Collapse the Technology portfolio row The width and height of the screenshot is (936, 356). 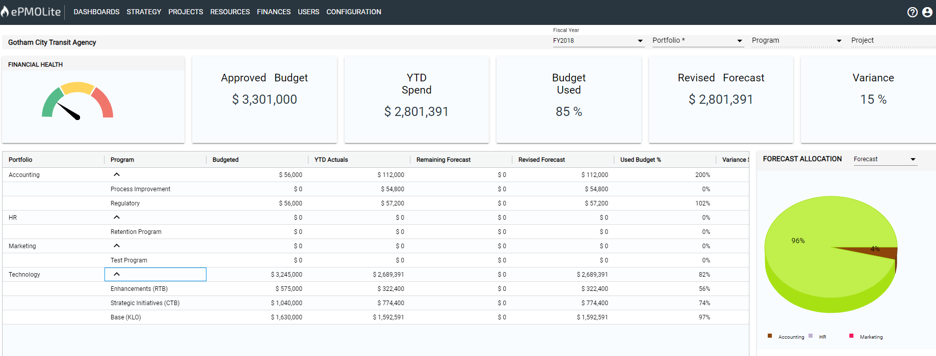[x=117, y=274]
